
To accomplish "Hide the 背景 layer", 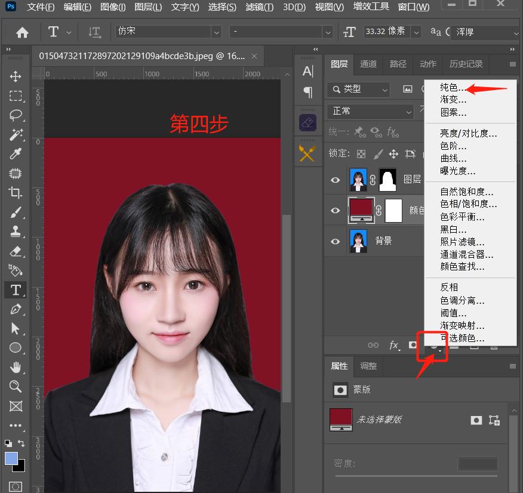I will tap(335, 241).
